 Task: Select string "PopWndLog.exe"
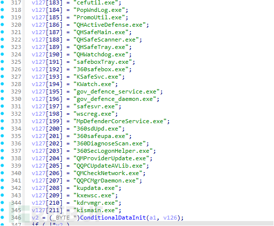click(x=99, y=10)
